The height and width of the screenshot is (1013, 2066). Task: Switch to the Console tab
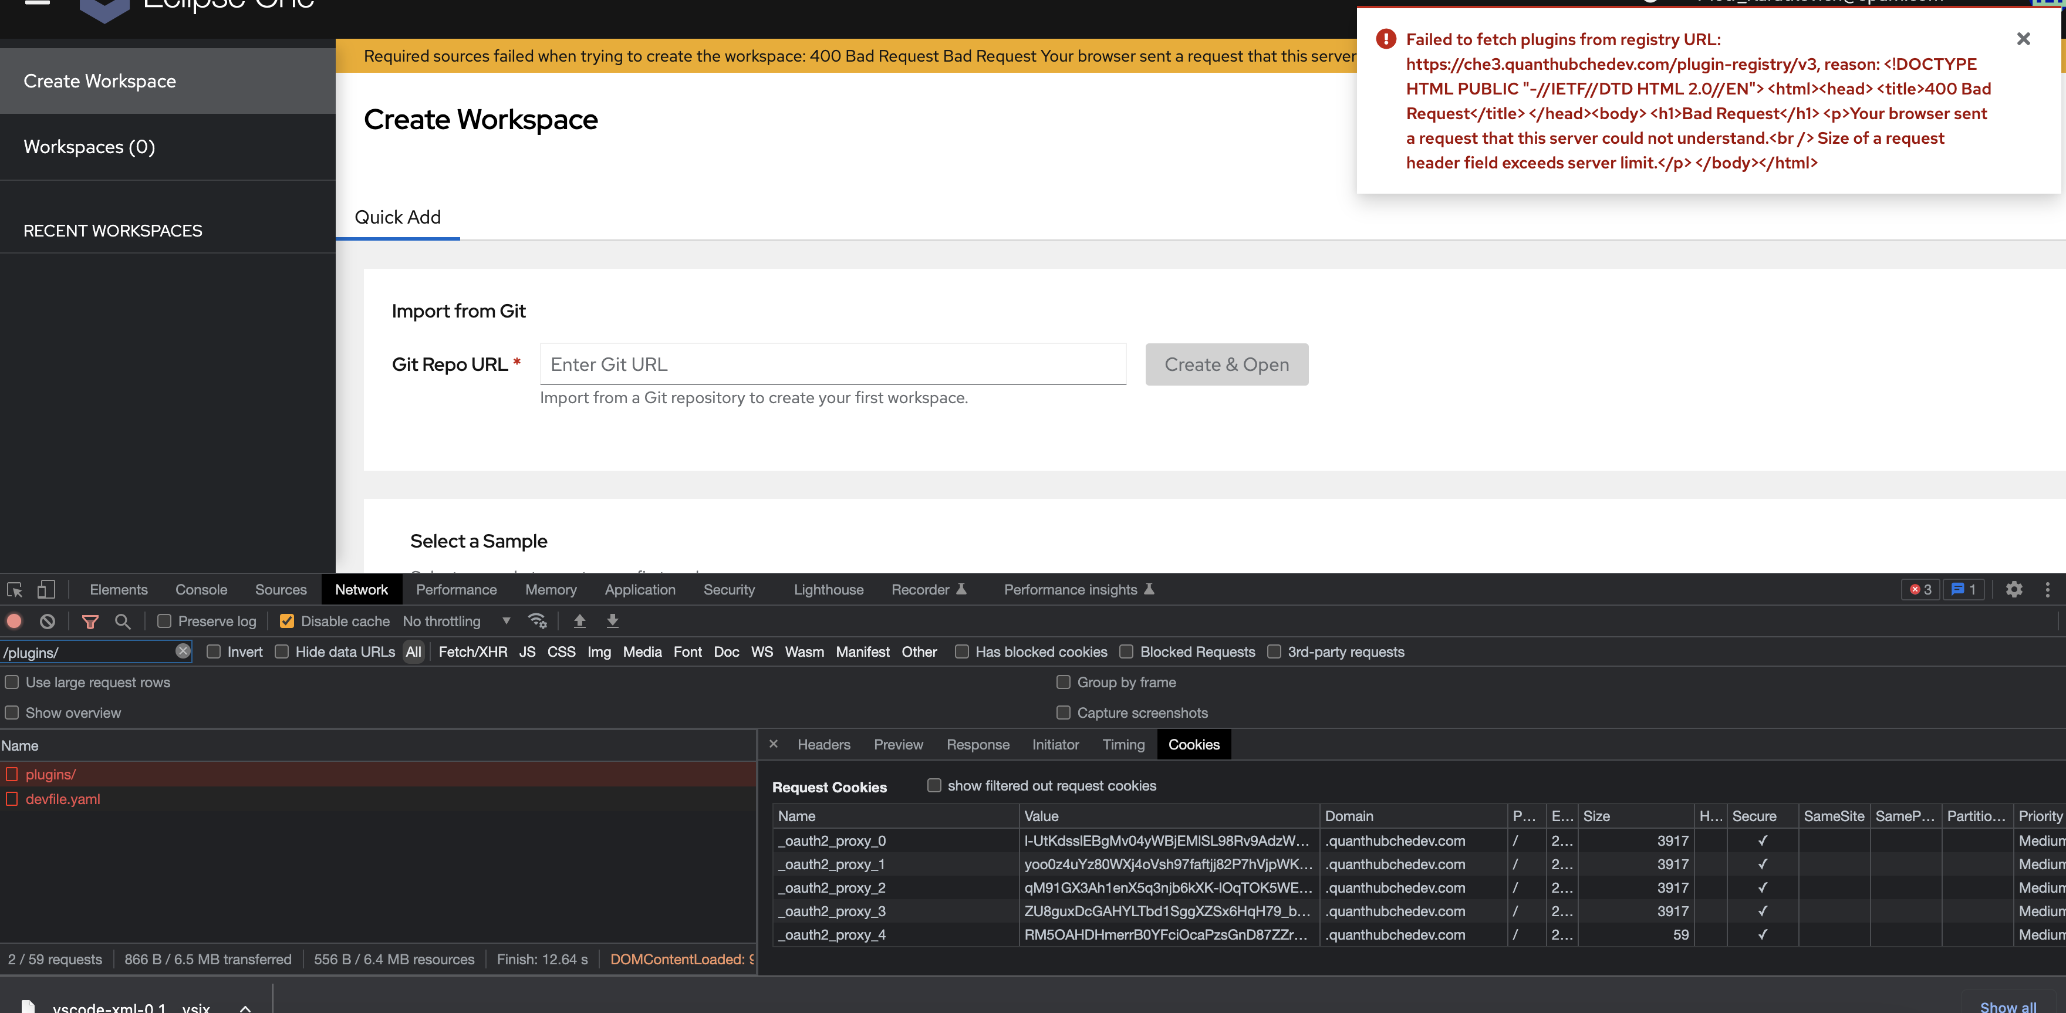[x=201, y=589]
